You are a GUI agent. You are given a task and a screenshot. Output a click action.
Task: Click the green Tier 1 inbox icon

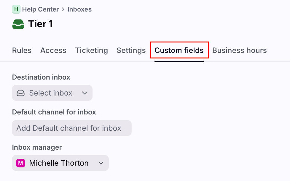pos(18,24)
